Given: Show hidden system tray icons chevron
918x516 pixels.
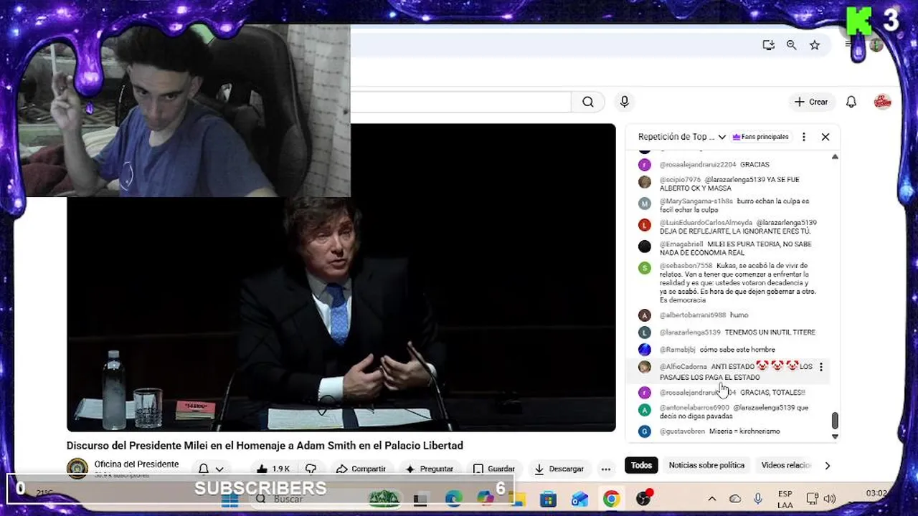Looking at the screenshot, I should (712, 499).
